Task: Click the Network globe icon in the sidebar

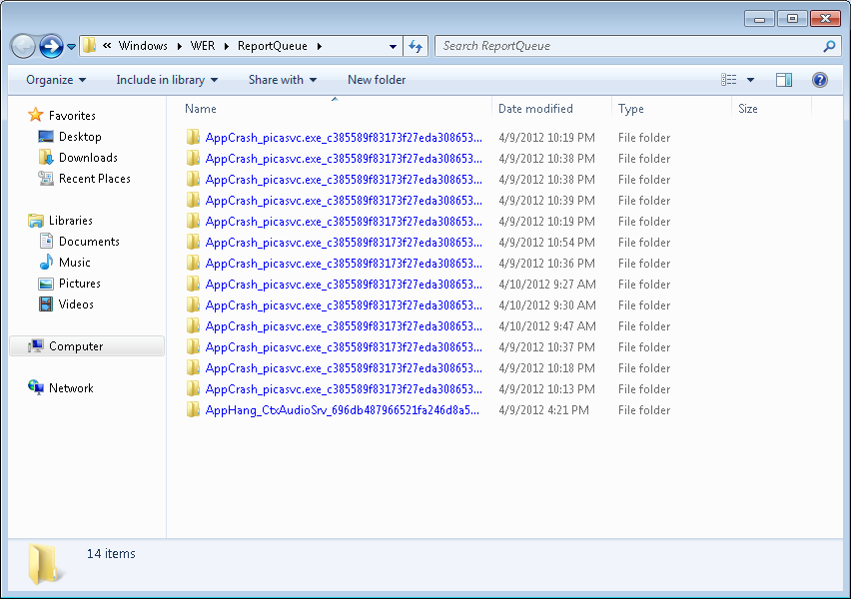Action: [36, 388]
